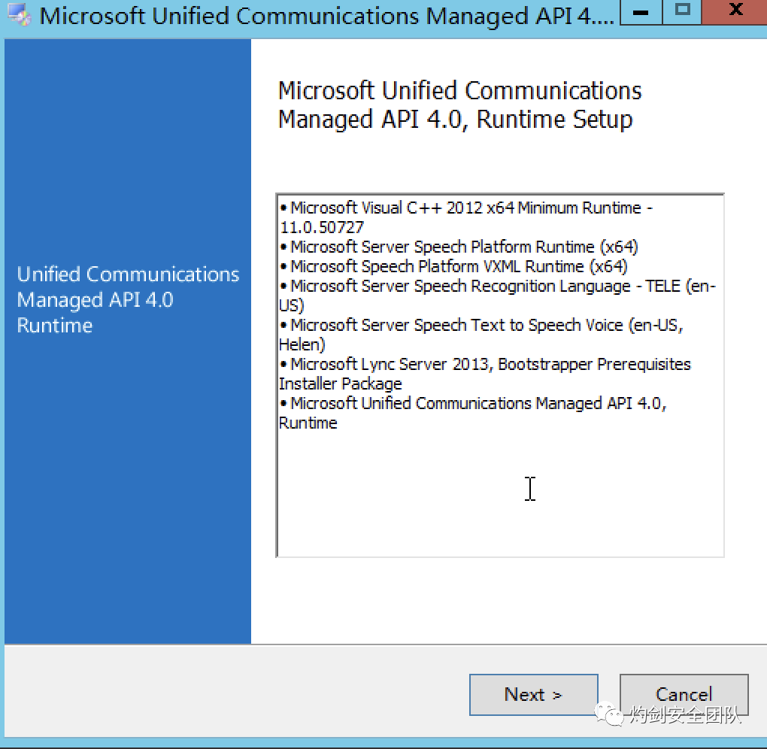The image size is (767, 749).
Task: Cancel the runtime setup
Action: [684, 694]
